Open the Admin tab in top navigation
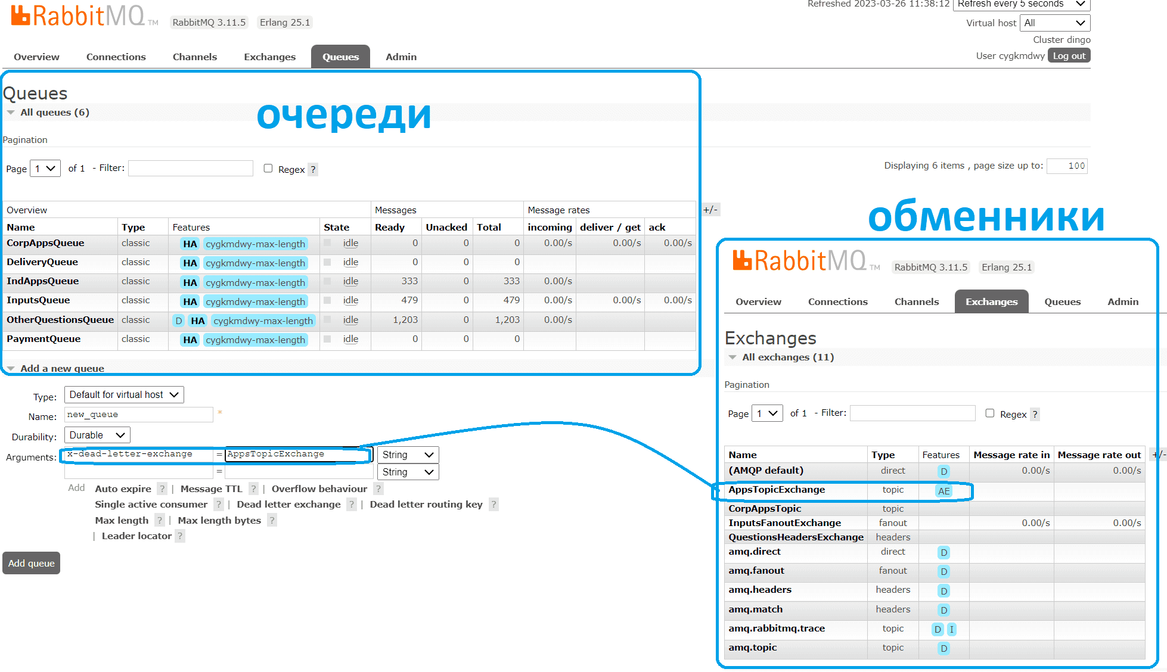This screenshot has height=672, width=1167. point(401,57)
